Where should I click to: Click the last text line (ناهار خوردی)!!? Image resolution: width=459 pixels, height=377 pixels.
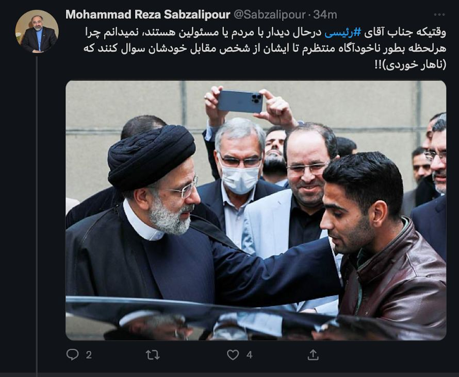tap(410, 64)
